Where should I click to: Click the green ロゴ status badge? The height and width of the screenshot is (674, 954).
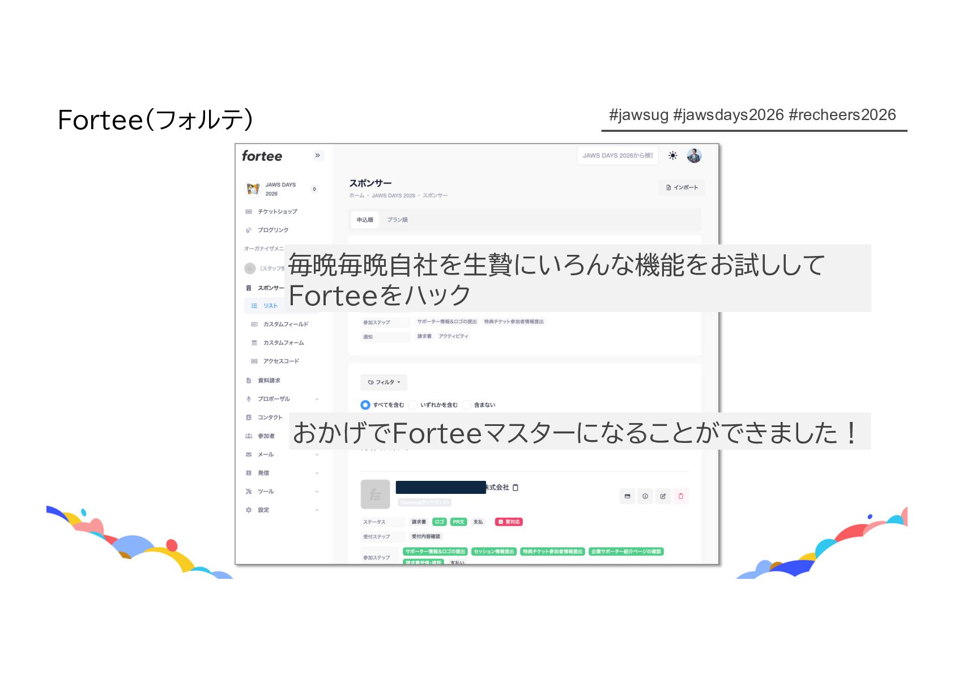(x=439, y=522)
